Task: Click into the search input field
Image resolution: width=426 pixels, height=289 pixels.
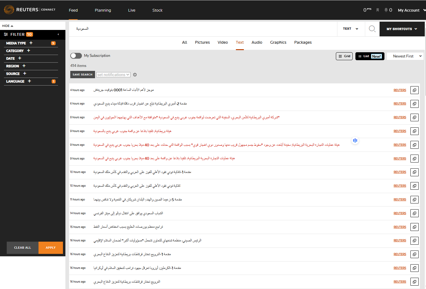Action: point(202,29)
